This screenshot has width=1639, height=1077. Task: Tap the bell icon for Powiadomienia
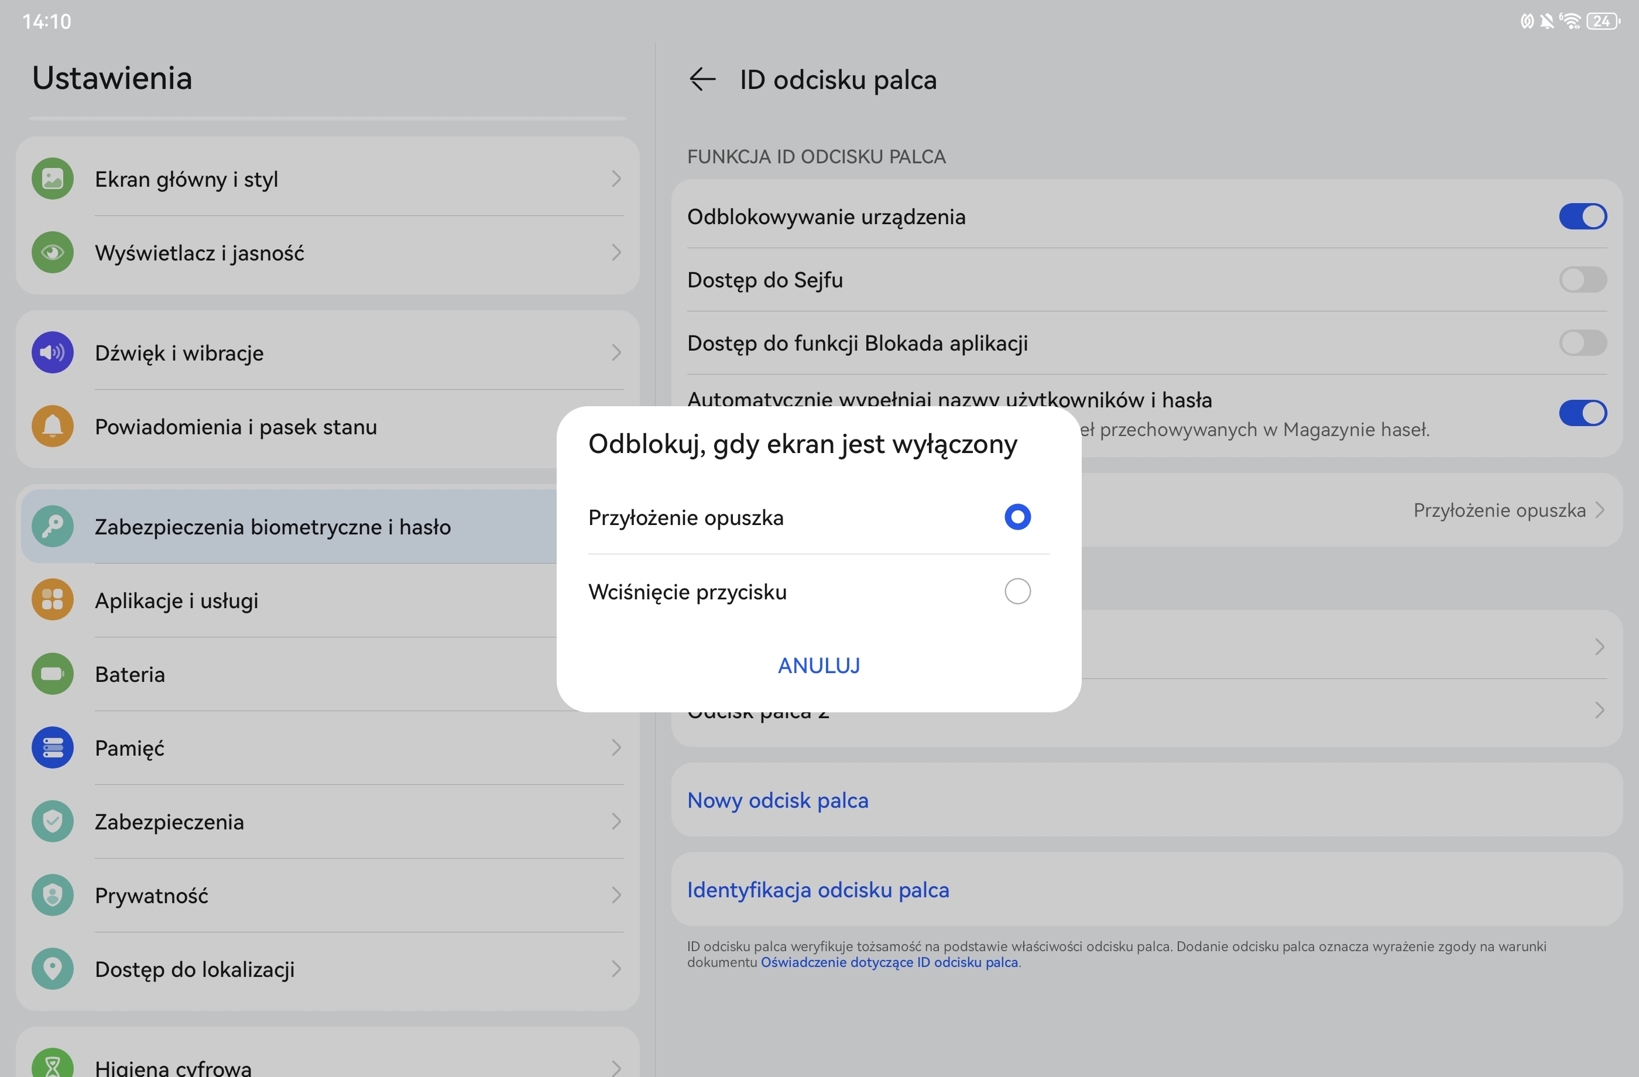pyautogui.click(x=52, y=426)
